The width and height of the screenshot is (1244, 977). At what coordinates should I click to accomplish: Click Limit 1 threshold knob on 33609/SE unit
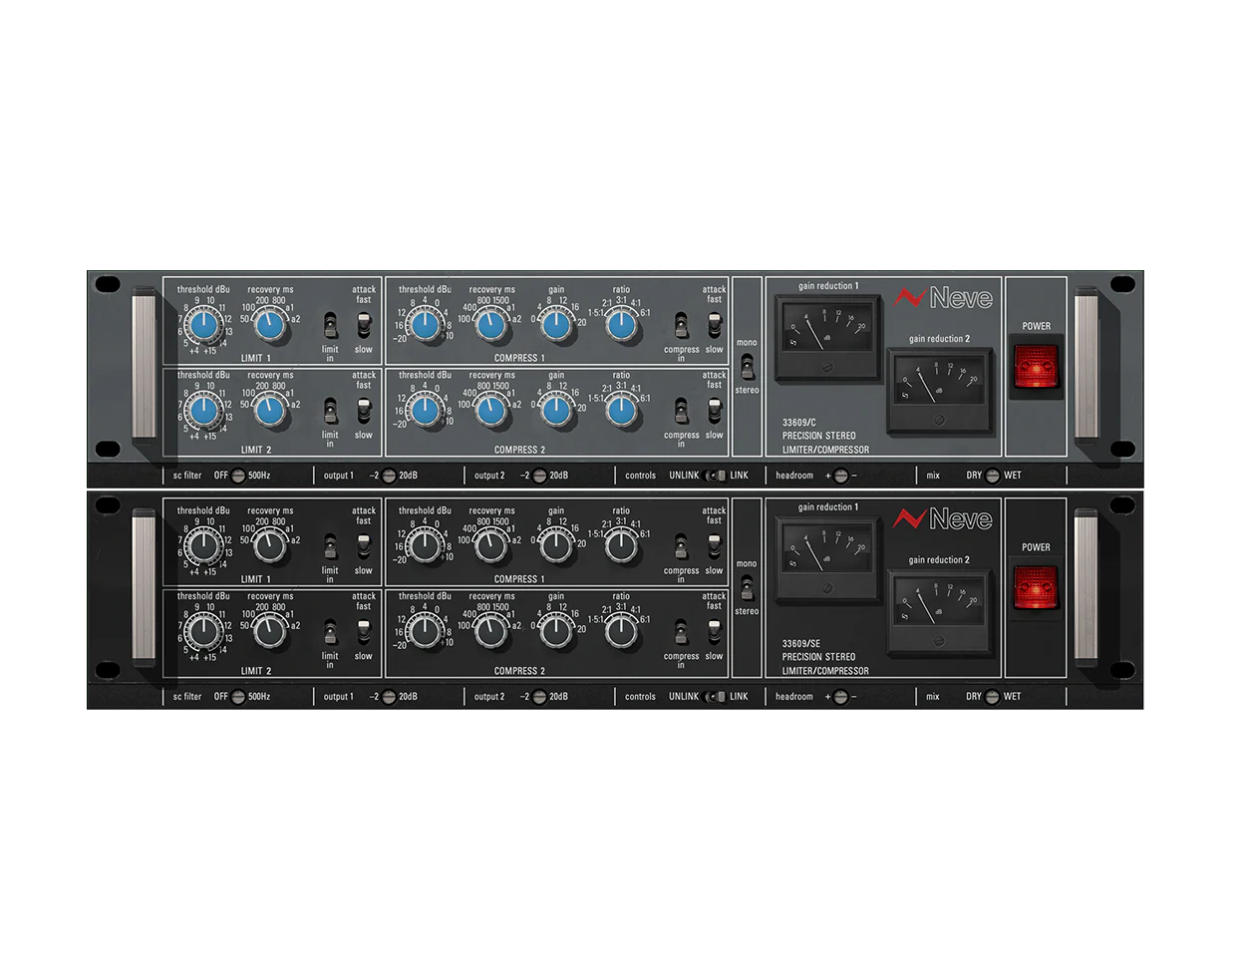click(204, 546)
